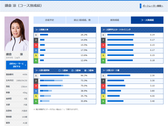Click the 38.9% top-three rate value
The height and width of the screenshot is (126, 168).
click(84, 91)
